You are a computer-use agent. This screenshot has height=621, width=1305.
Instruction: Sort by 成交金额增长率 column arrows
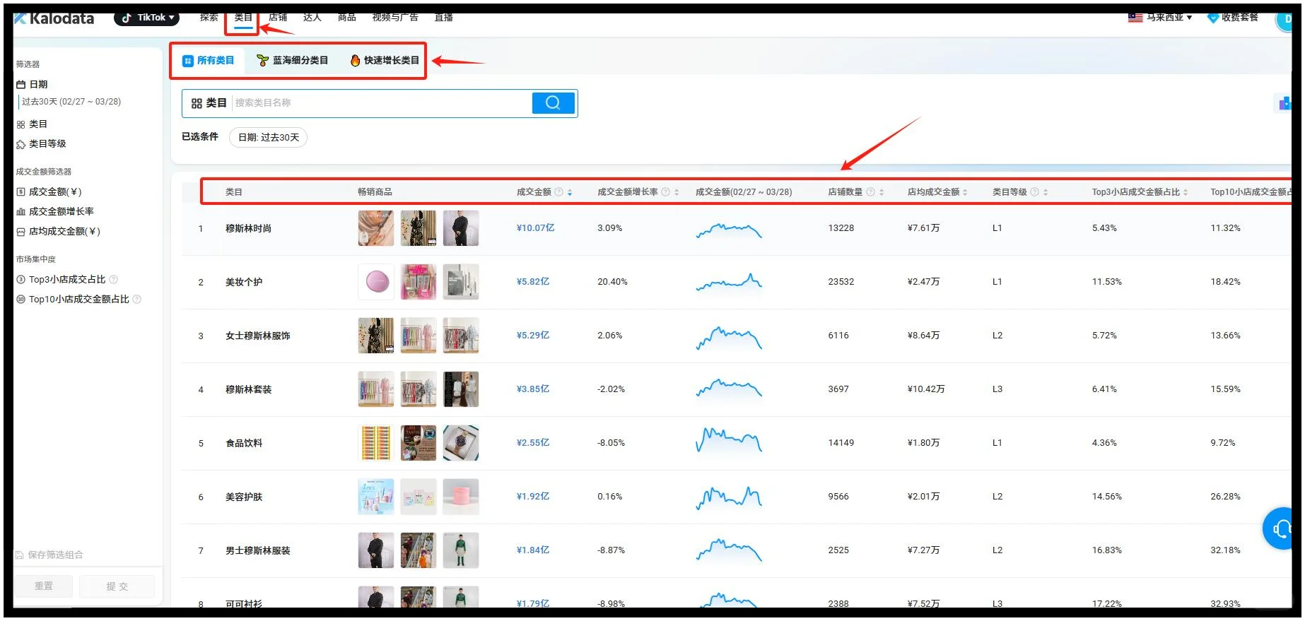coord(677,192)
